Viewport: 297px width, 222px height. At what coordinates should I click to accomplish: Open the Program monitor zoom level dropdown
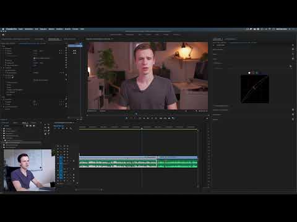click(x=103, y=111)
